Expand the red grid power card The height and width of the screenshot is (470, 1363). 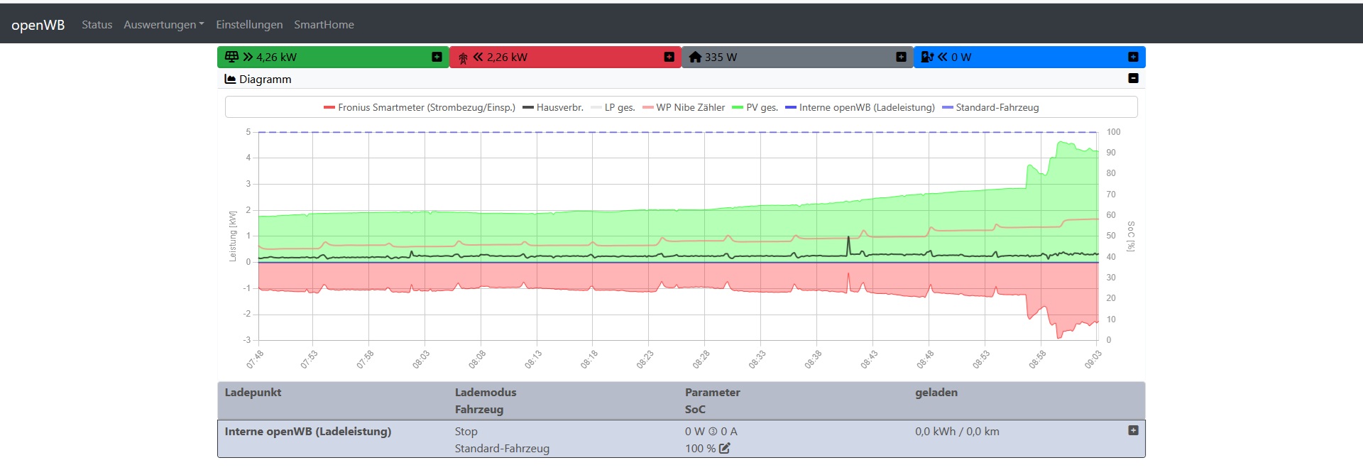[669, 57]
